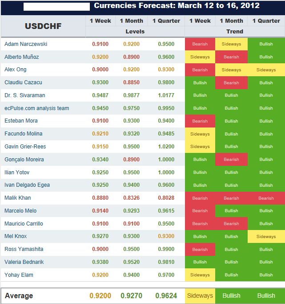The width and height of the screenshot is (285, 304).
Task: Select Gonçalo Moreira's Bearish month trend cell
Action: (231, 160)
